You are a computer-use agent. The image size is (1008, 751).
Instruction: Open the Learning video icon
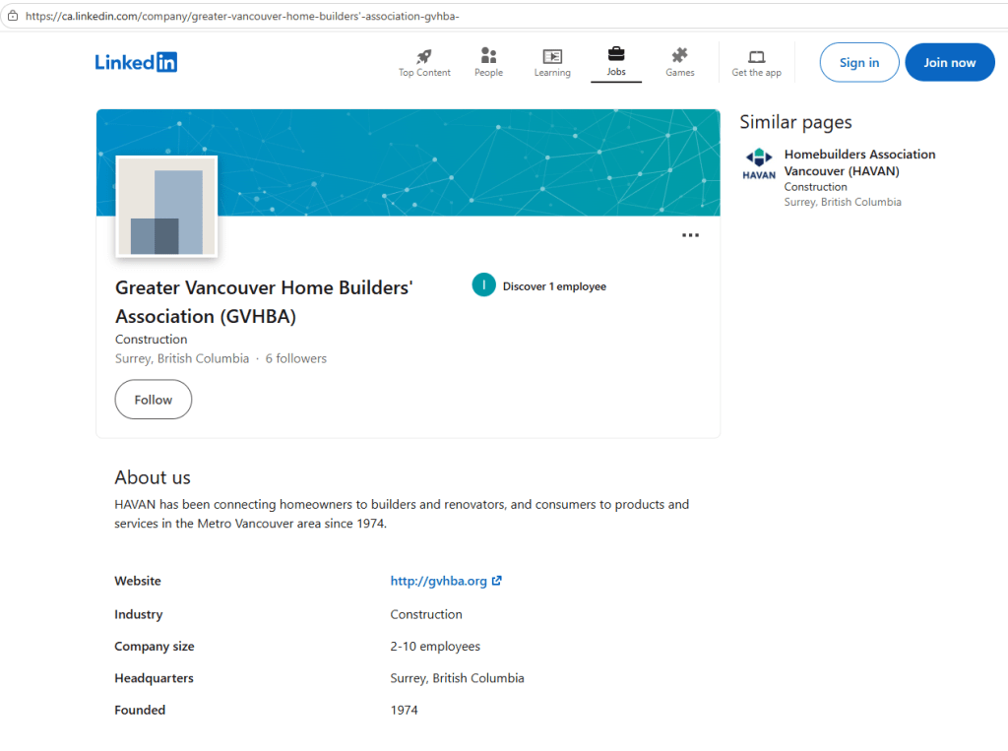(552, 56)
